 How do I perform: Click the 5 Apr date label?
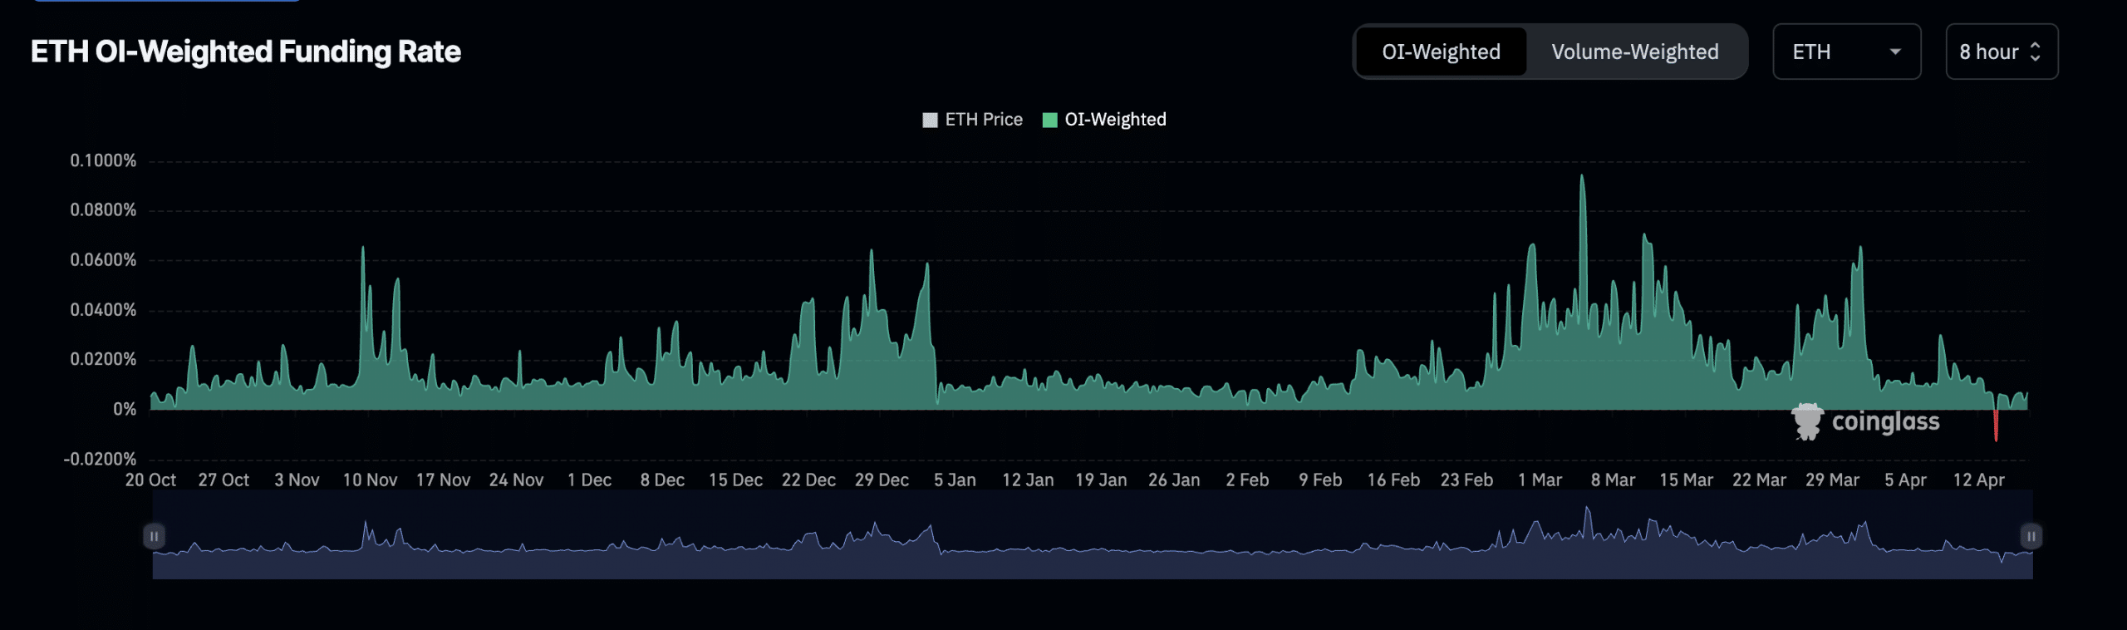[x=1905, y=480]
